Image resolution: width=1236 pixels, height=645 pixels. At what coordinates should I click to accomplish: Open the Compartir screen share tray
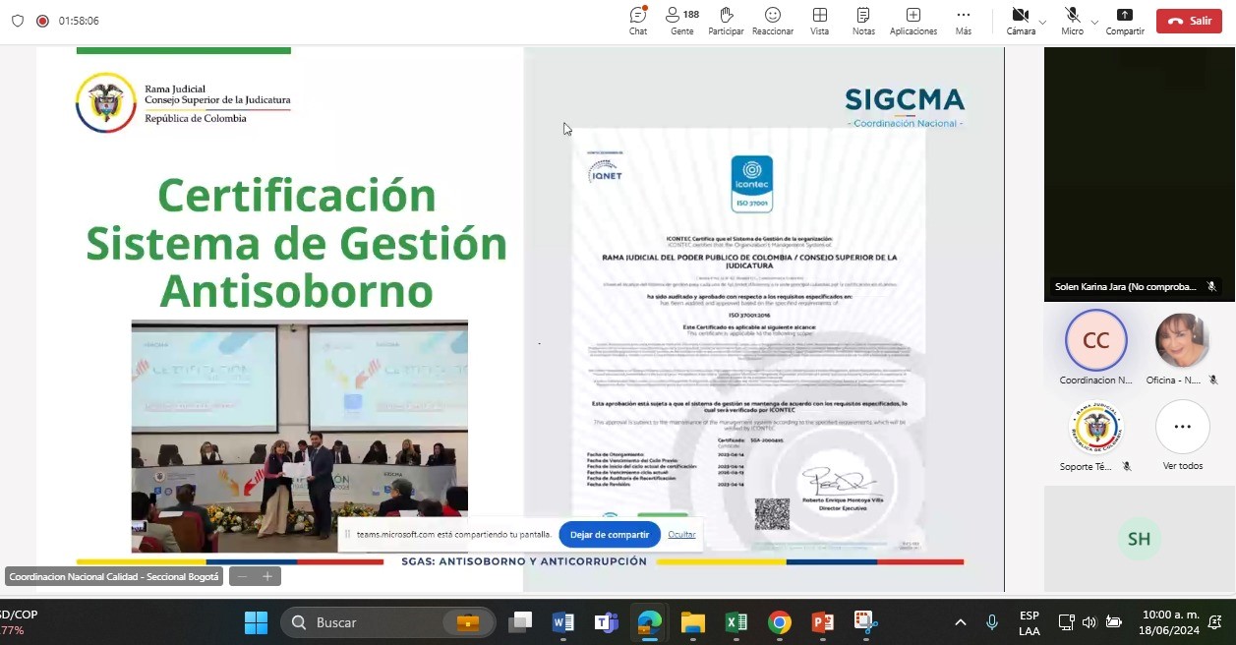click(x=1125, y=20)
